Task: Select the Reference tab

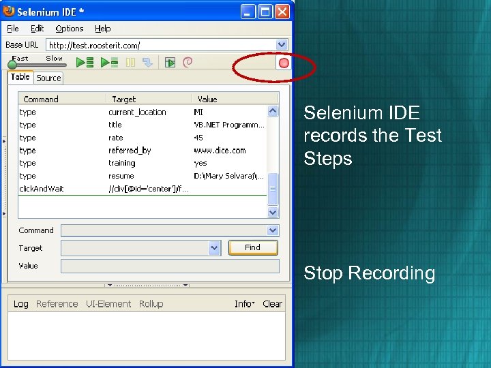Action: point(57,304)
